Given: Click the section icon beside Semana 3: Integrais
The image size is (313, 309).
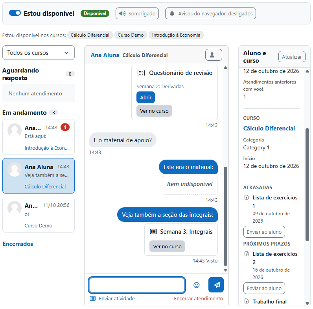Looking at the screenshot, I should (153, 231).
